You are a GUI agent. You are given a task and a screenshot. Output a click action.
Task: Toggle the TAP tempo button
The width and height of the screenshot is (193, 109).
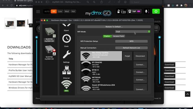[x=134, y=12]
